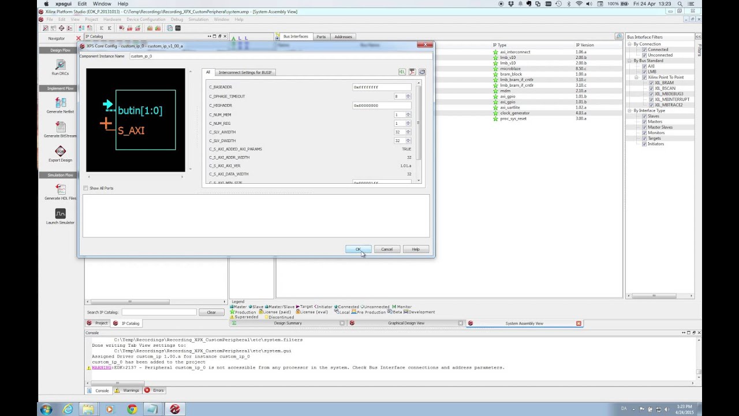Click the Export Design icon
Screen dimensions: 739x416
(x=60, y=151)
